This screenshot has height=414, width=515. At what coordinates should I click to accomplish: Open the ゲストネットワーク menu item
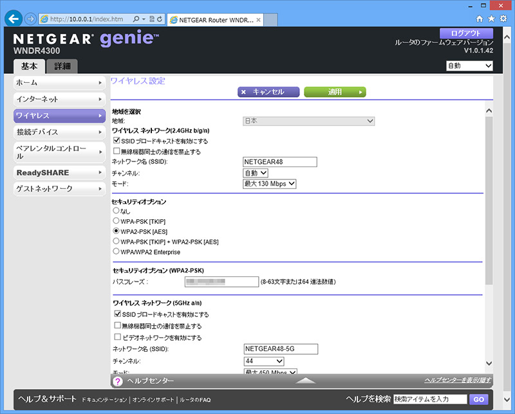pyautogui.click(x=59, y=189)
